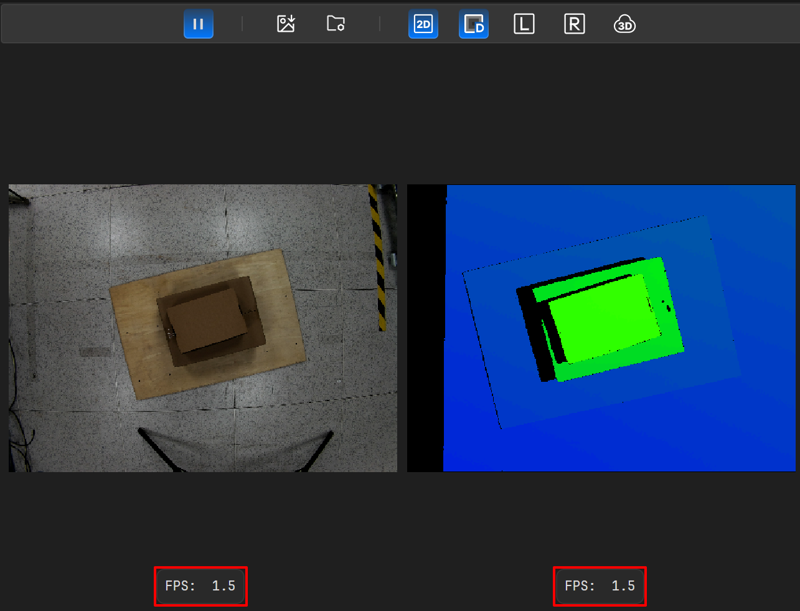Save the current image snapshot

[286, 24]
